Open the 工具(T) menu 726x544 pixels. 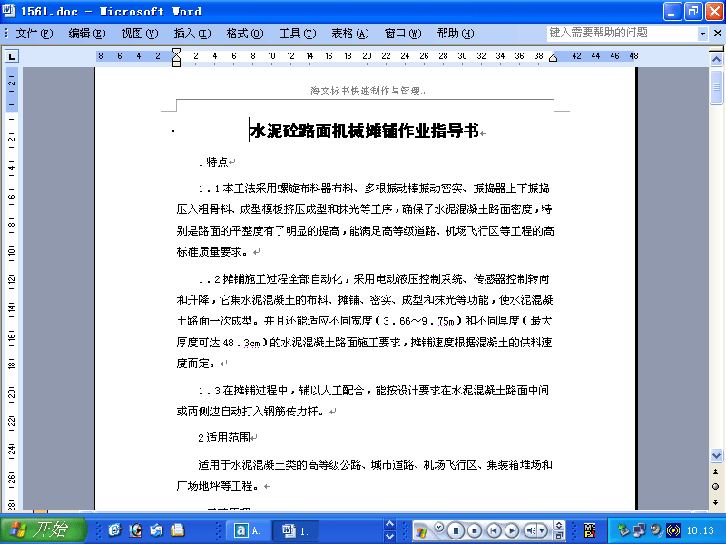(x=298, y=34)
